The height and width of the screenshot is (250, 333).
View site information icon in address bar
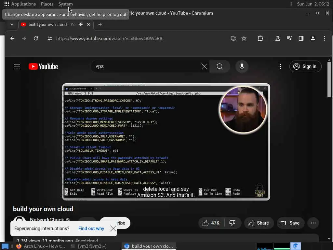[x=50, y=38]
